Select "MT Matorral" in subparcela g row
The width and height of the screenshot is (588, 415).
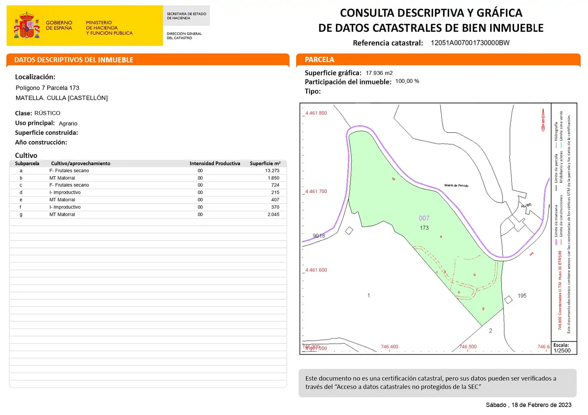pos(62,214)
